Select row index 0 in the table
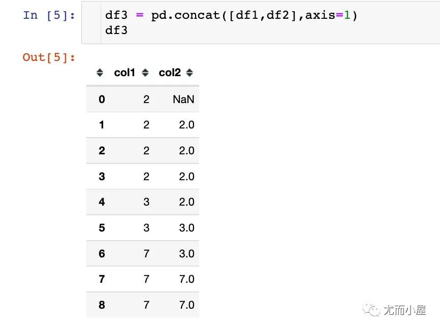The width and height of the screenshot is (440, 329). pos(102,100)
